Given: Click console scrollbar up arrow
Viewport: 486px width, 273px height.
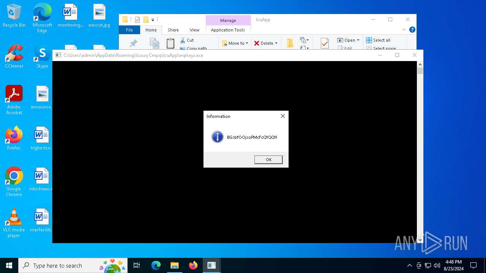Looking at the screenshot, I should pos(420,64).
